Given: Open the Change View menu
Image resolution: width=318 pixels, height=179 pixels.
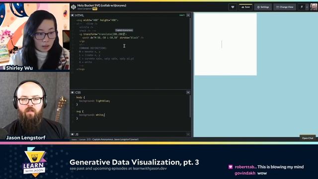Looking at the screenshot, I should [285, 7].
